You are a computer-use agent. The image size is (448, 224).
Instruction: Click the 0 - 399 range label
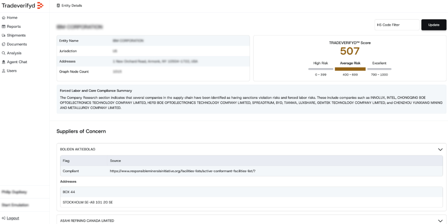(321, 75)
